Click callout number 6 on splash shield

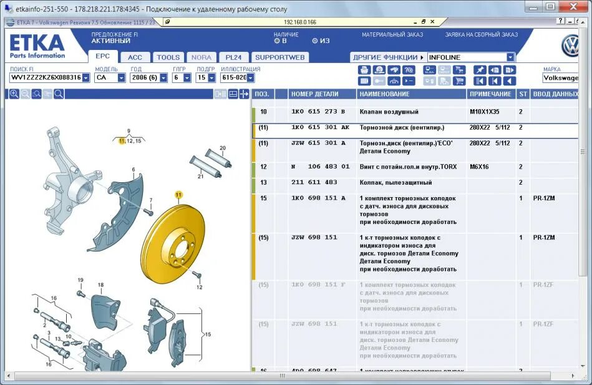(x=133, y=170)
